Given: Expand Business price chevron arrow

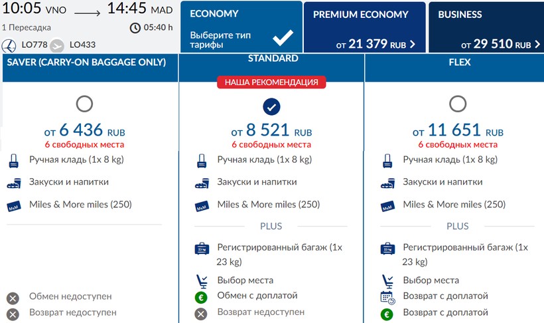Looking at the screenshot, I should (x=537, y=45).
